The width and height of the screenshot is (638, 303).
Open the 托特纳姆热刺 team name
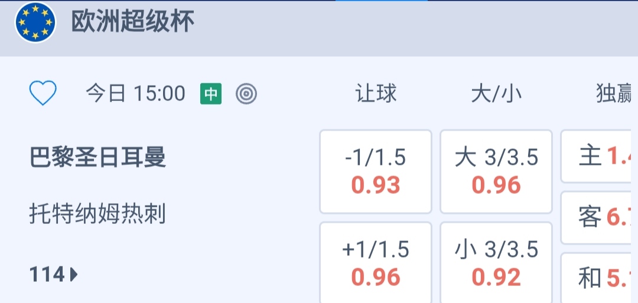(x=98, y=214)
